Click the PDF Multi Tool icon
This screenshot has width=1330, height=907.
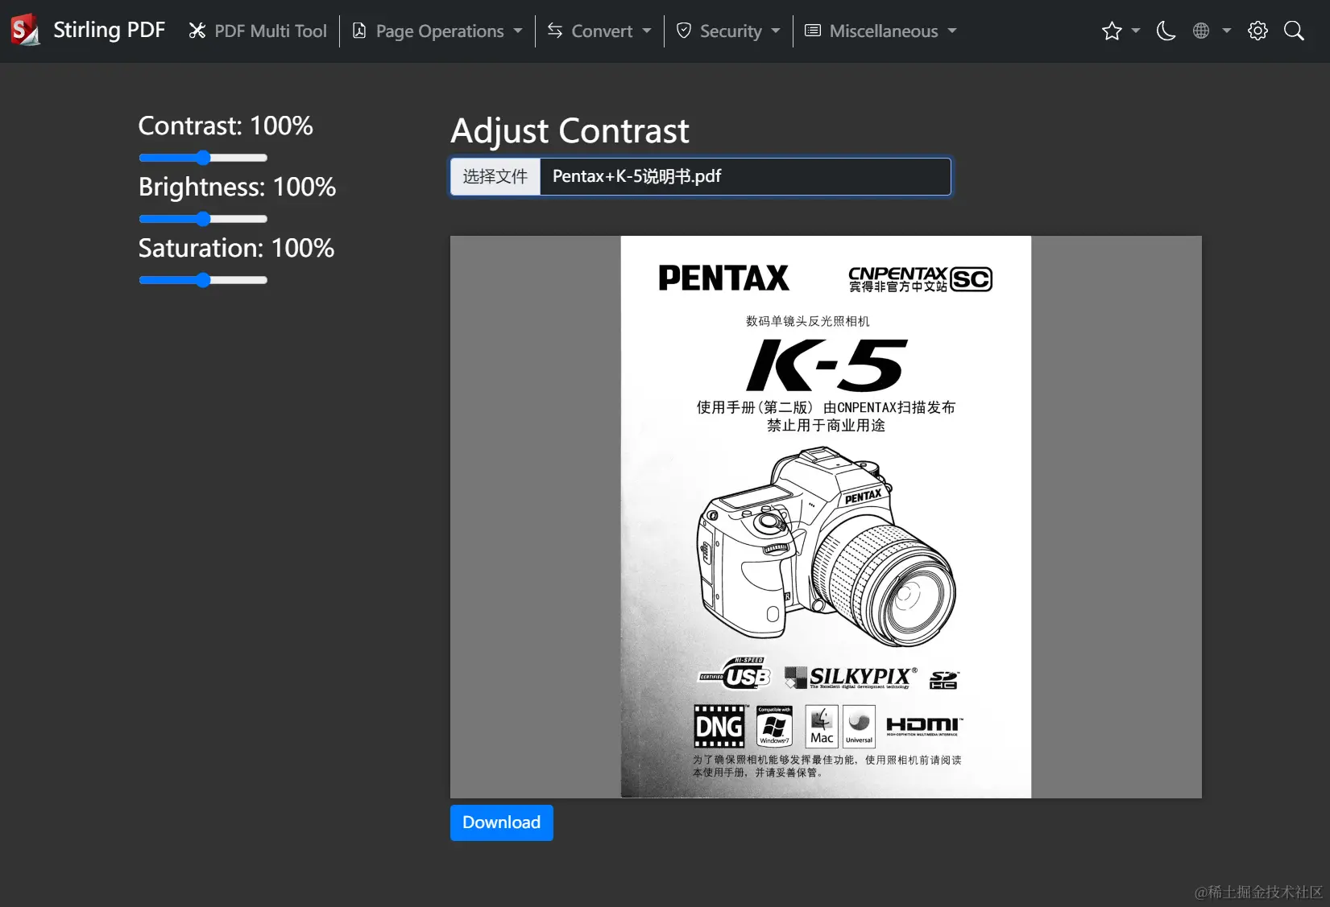click(197, 31)
